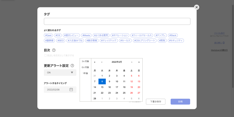Add the #SEO tag
The image size is (234, 117).
[61, 40]
